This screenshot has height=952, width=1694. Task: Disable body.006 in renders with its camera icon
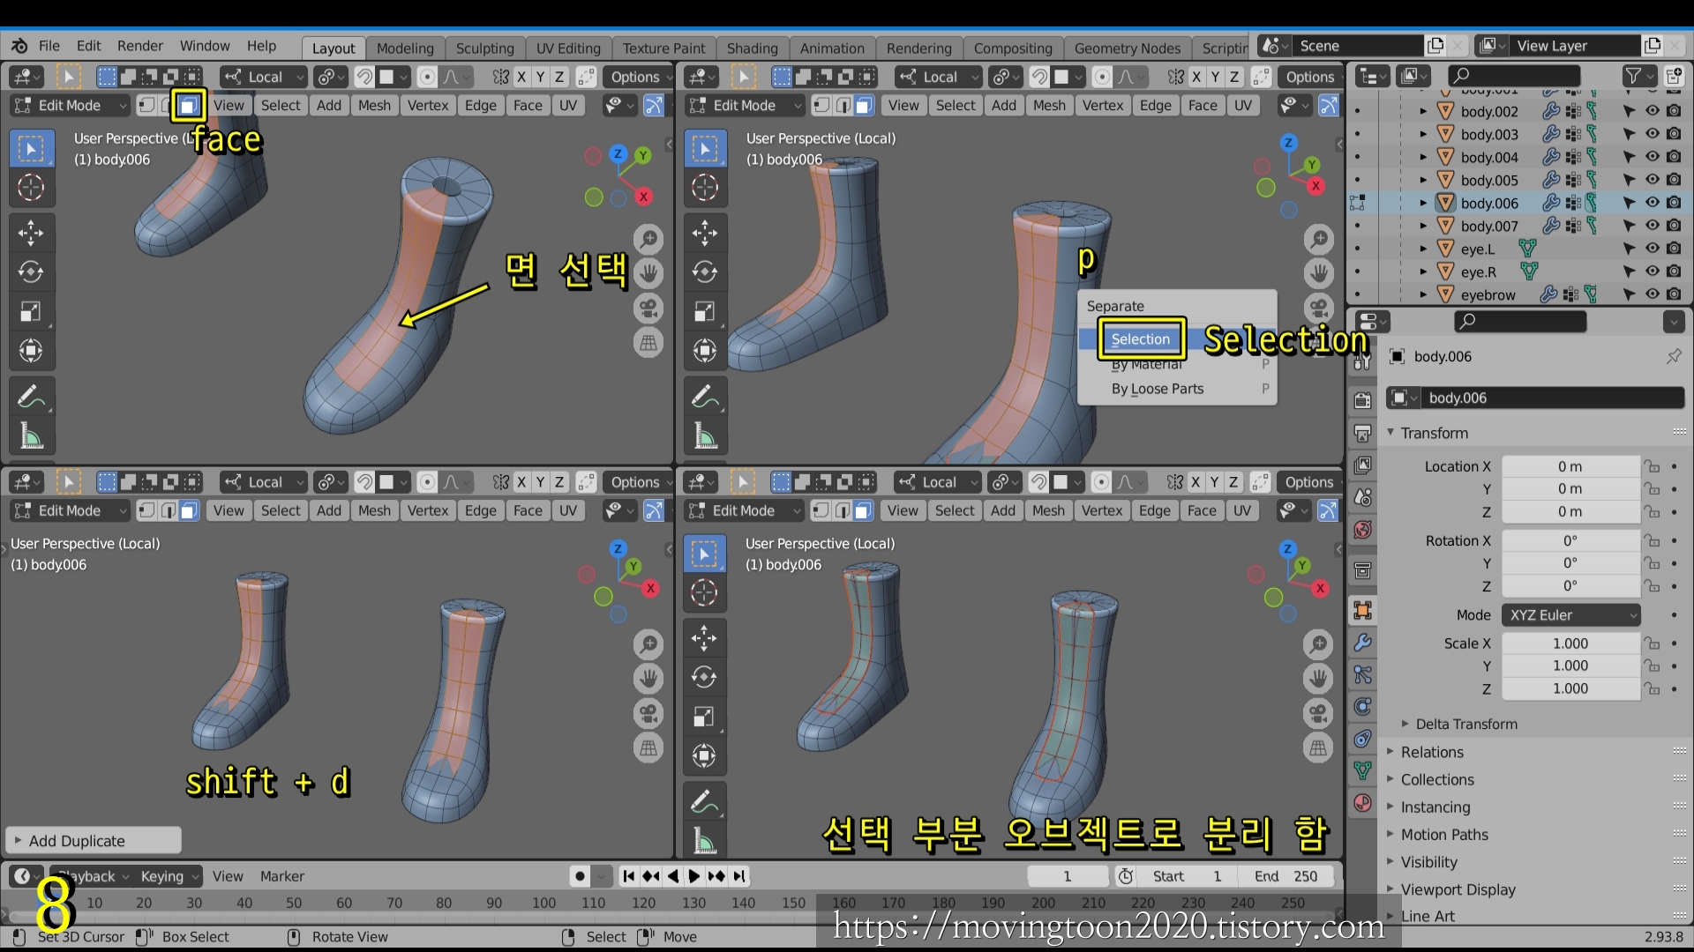click(x=1674, y=203)
